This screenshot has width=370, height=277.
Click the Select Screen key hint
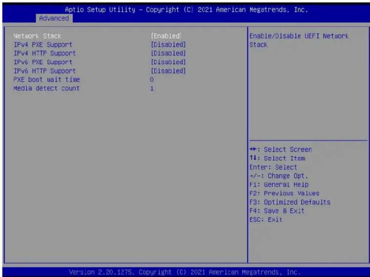tap(281, 149)
